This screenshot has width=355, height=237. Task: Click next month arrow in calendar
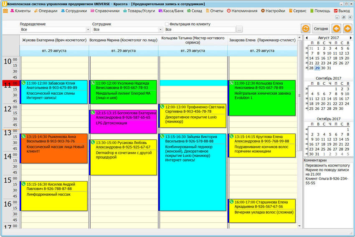click(351, 38)
